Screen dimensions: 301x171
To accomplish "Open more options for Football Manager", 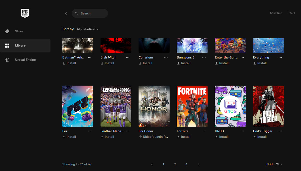I will tap(128, 131).
